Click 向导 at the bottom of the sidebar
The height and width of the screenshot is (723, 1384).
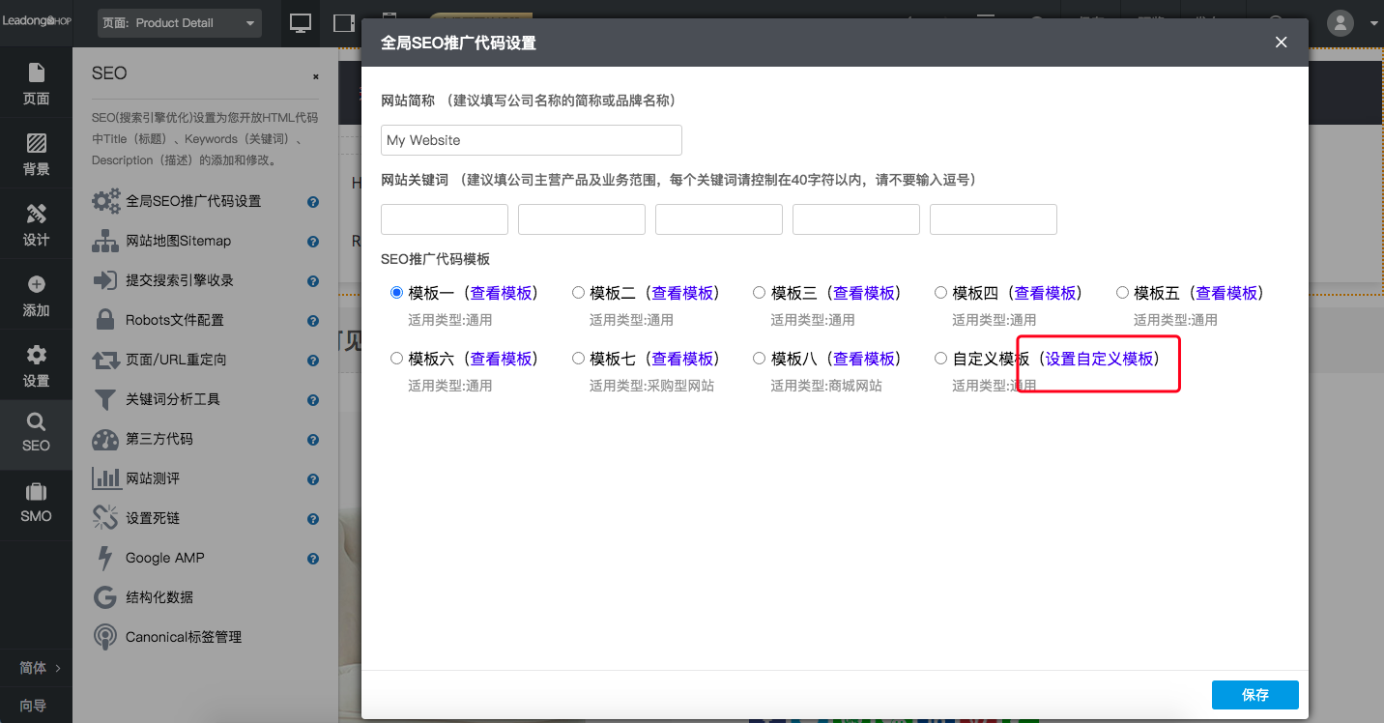(x=32, y=707)
